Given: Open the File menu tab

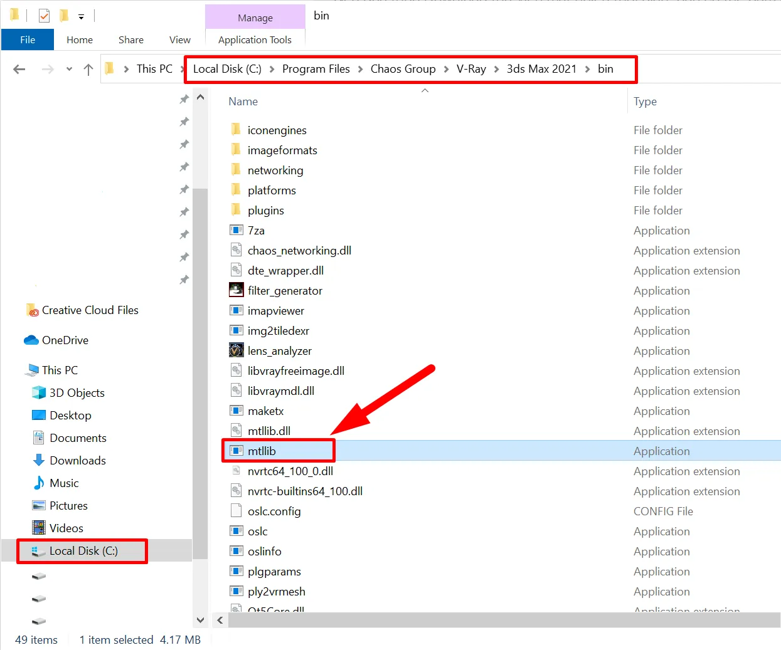Looking at the screenshot, I should (x=28, y=39).
